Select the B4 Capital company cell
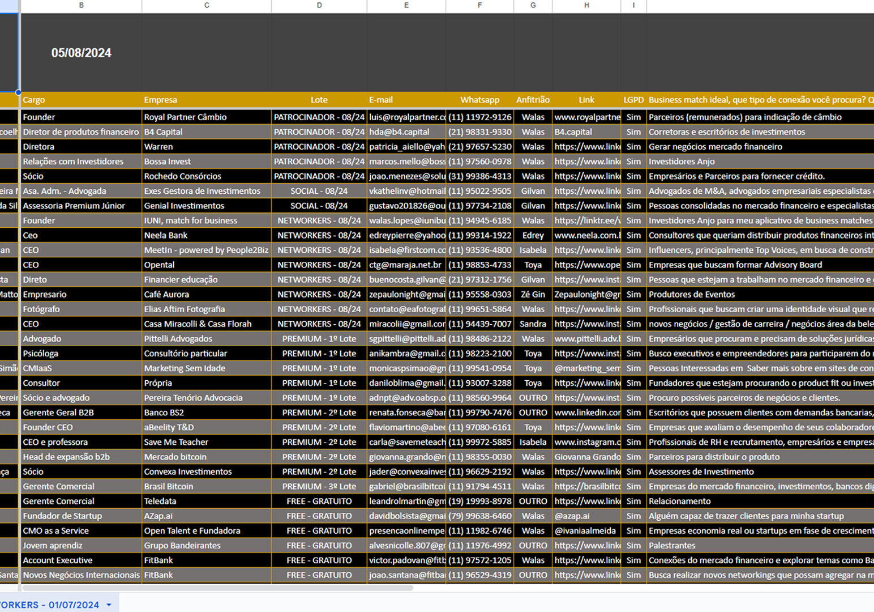 207,132
